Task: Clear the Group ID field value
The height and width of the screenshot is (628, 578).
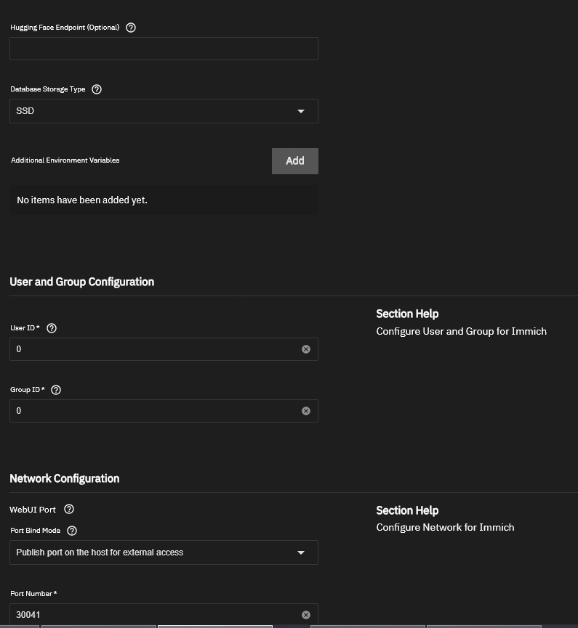Action: [306, 411]
